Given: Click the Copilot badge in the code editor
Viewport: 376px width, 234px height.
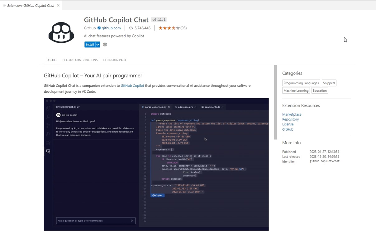Looking at the screenshot, I should point(157,195).
